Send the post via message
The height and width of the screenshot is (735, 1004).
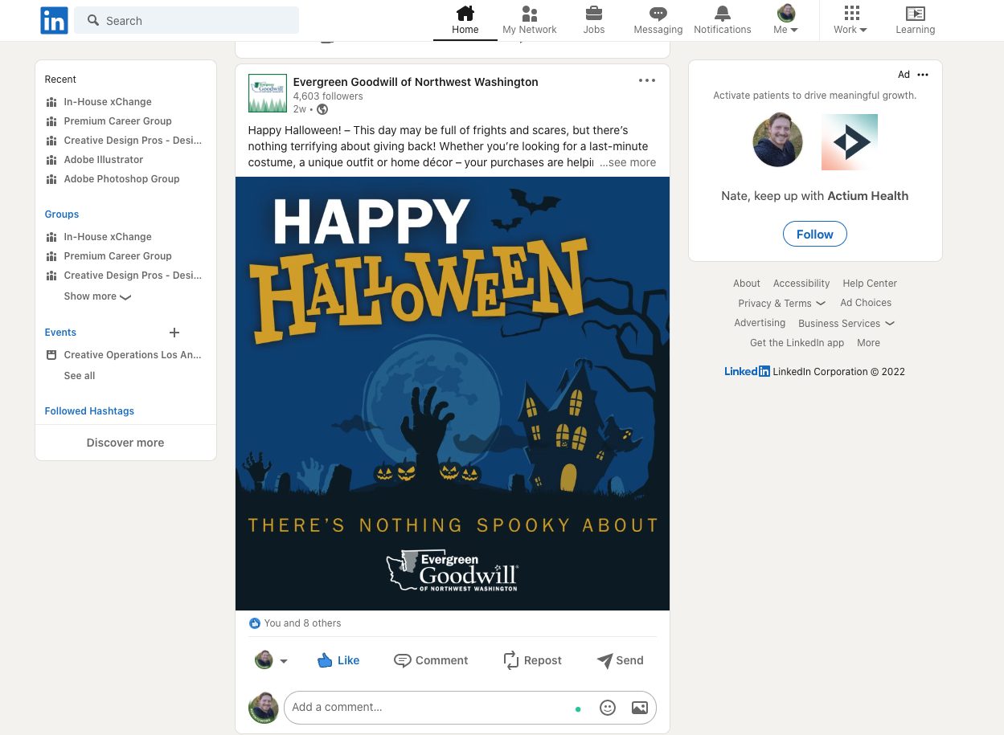pyautogui.click(x=620, y=660)
